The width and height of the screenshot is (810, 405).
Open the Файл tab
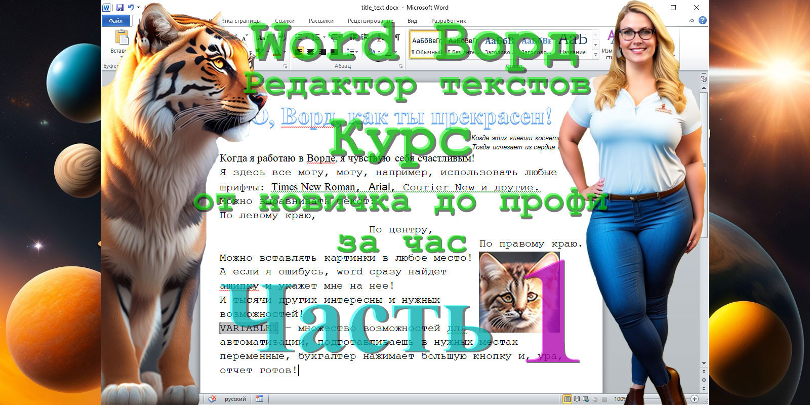(115, 21)
